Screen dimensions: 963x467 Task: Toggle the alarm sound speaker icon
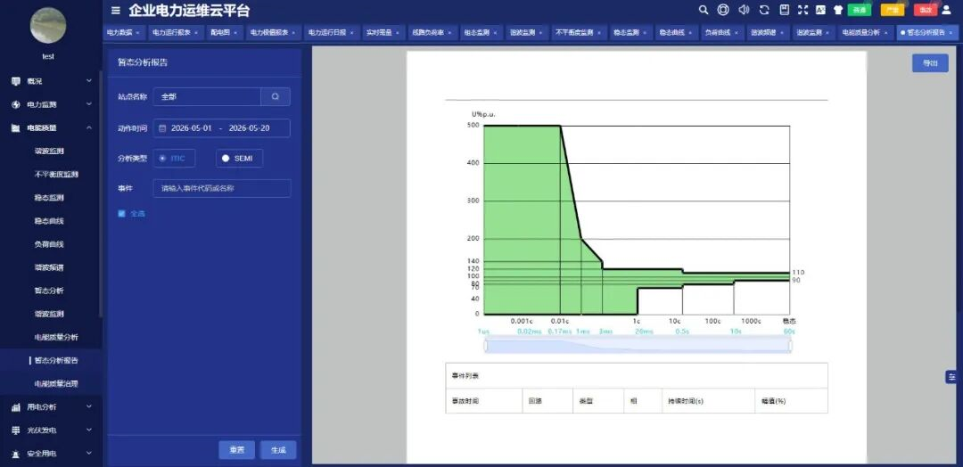pyautogui.click(x=744, y=10)
